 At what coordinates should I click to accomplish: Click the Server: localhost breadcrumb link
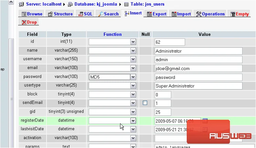click(x=44, y=4)
